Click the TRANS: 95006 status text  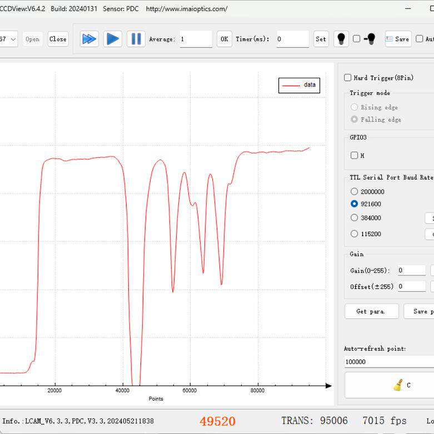315,421
